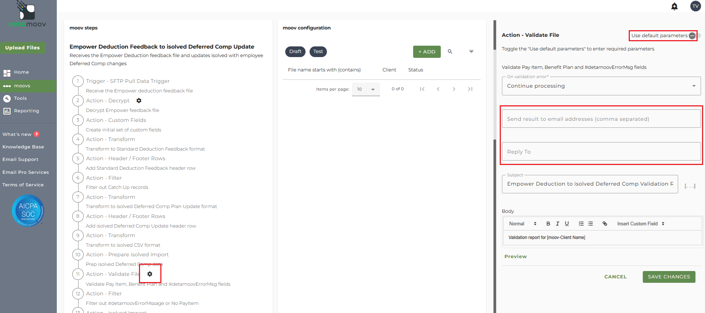Open the Normal text style dropdown

(x=523, y=224)
